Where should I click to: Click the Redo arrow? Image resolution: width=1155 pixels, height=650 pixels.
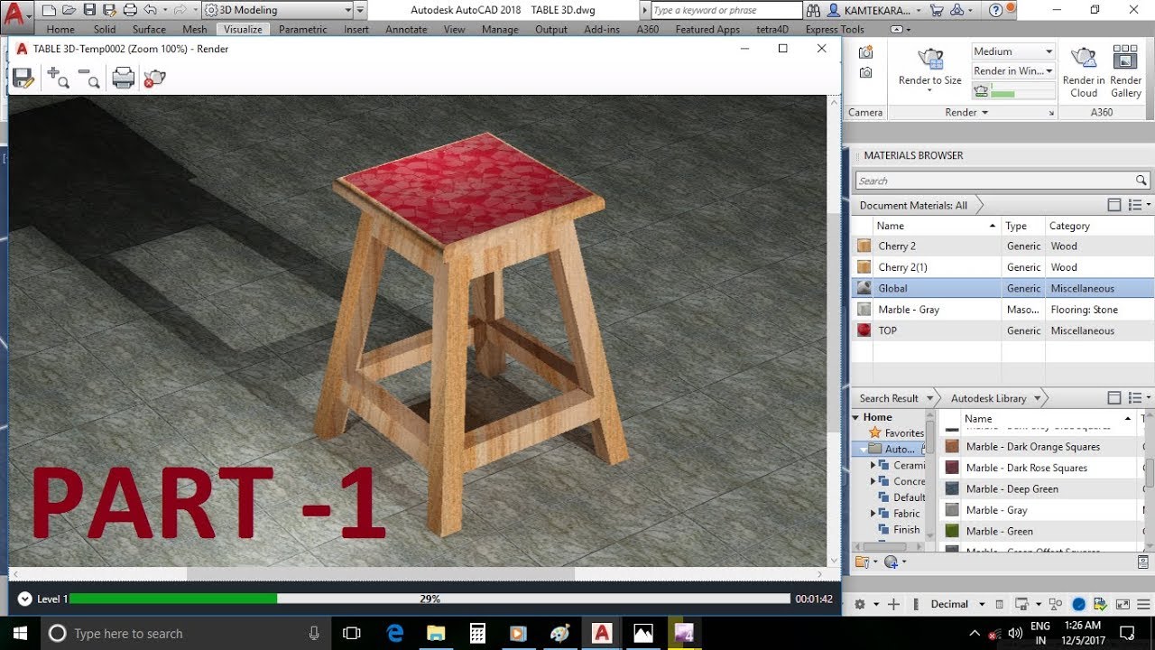coord(180,10)
